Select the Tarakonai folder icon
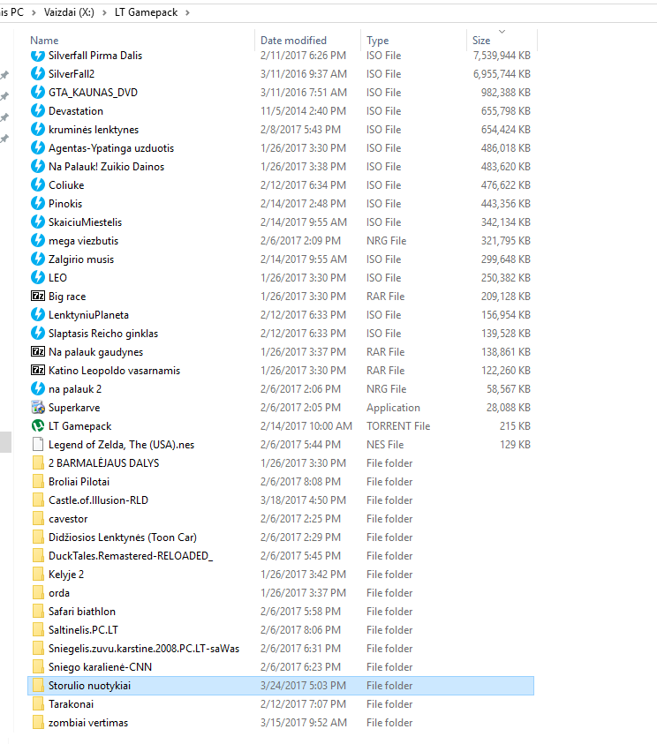The width and height of the screenshot is (657, 744). 38,703
